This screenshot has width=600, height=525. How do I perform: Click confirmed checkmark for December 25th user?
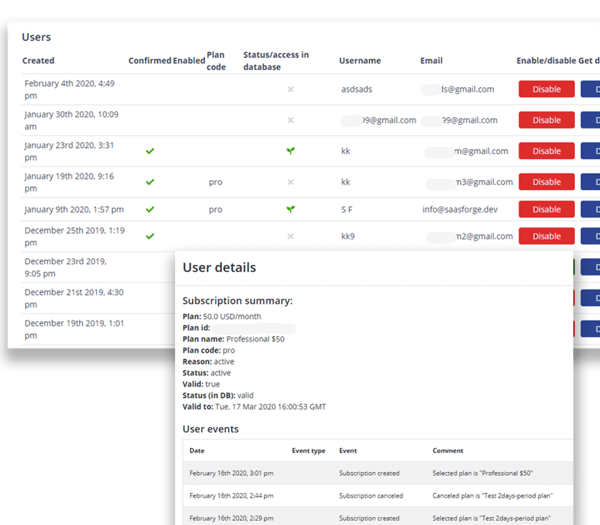pos(150,236)
